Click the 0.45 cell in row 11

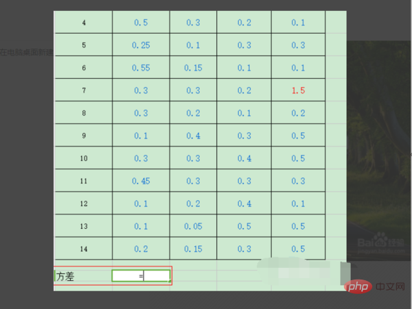(141, 181)
